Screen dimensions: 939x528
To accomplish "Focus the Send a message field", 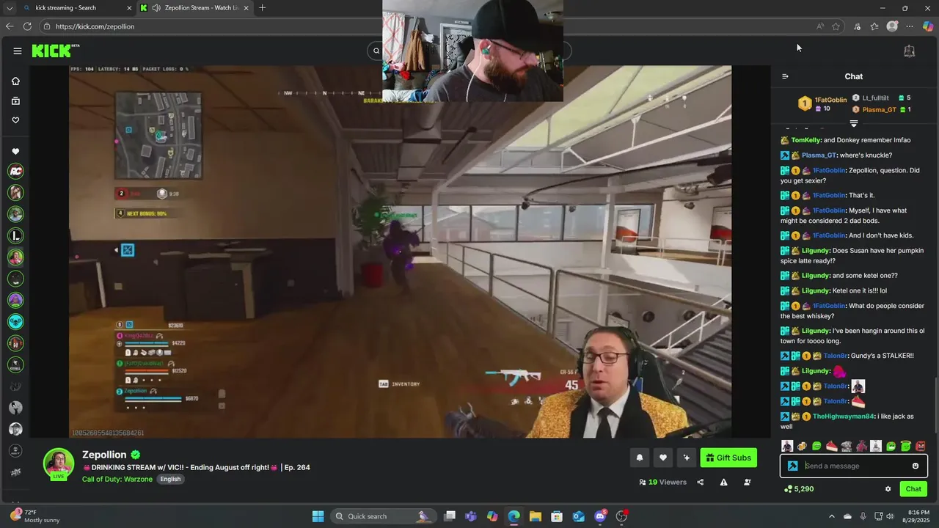I will pyautogui.click(x=853, y=466).
